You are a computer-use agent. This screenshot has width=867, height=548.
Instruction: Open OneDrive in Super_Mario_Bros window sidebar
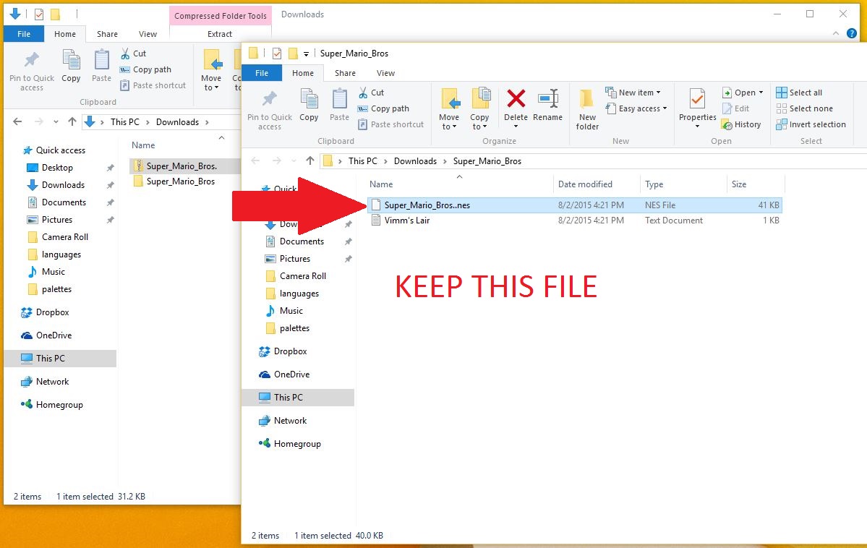point(291,374)
